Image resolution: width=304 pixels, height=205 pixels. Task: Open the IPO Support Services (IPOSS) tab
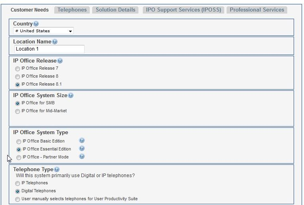coord(184,10)
